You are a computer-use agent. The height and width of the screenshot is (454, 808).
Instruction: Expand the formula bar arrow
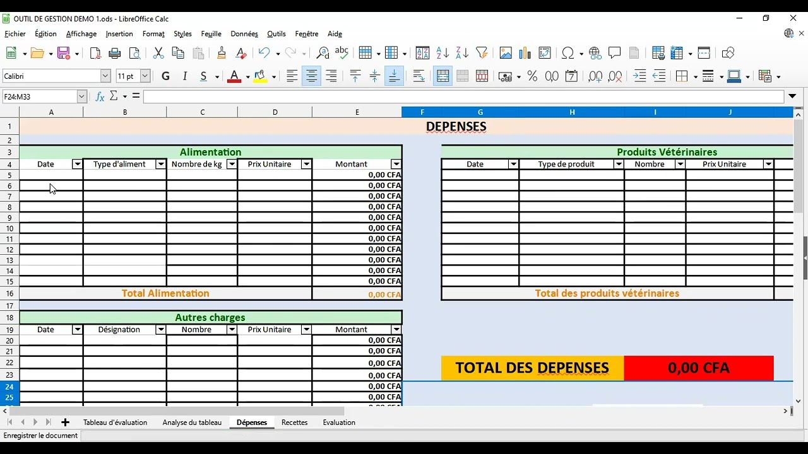[x=792, y=96]
